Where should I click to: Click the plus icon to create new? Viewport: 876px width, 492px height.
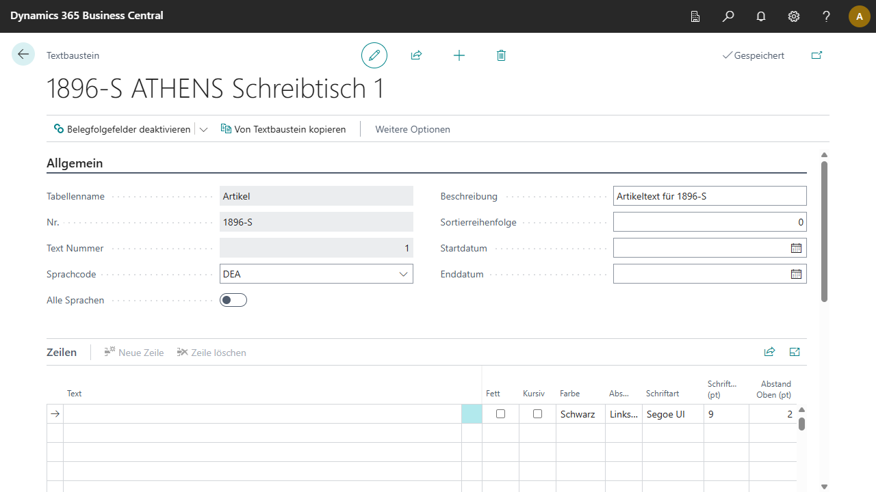pos(459,55)
